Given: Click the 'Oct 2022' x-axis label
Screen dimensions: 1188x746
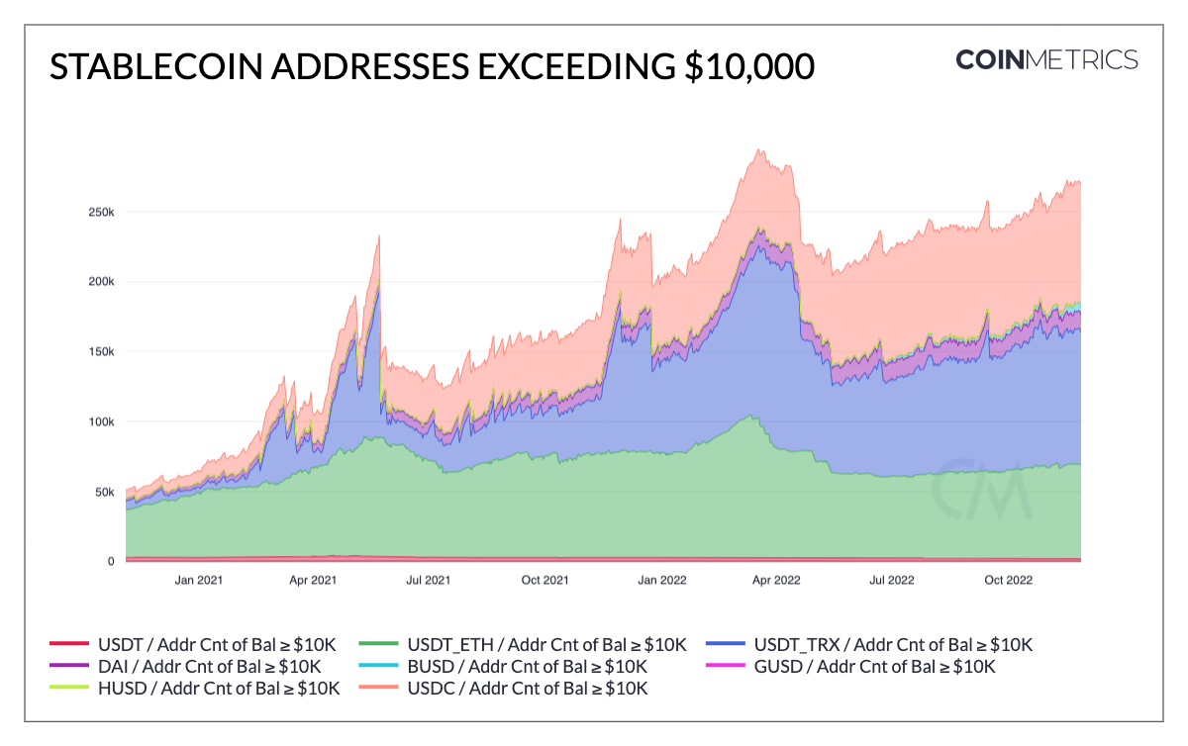Looking at the screenshot, I should pos(1007,581).
